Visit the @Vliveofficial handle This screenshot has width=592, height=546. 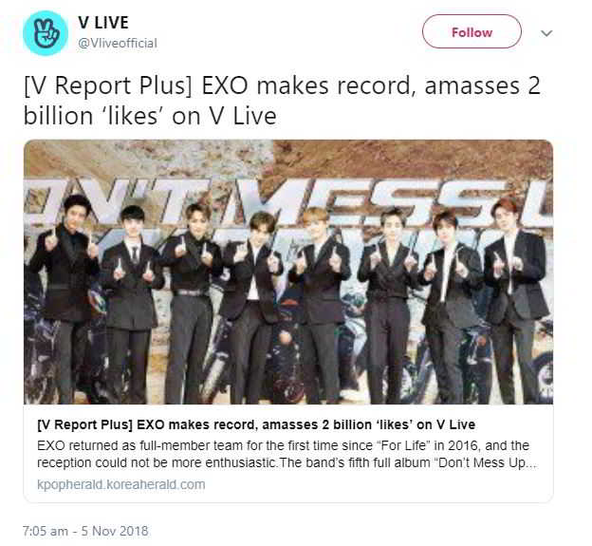pyautogui.click(x=118, y=43)
